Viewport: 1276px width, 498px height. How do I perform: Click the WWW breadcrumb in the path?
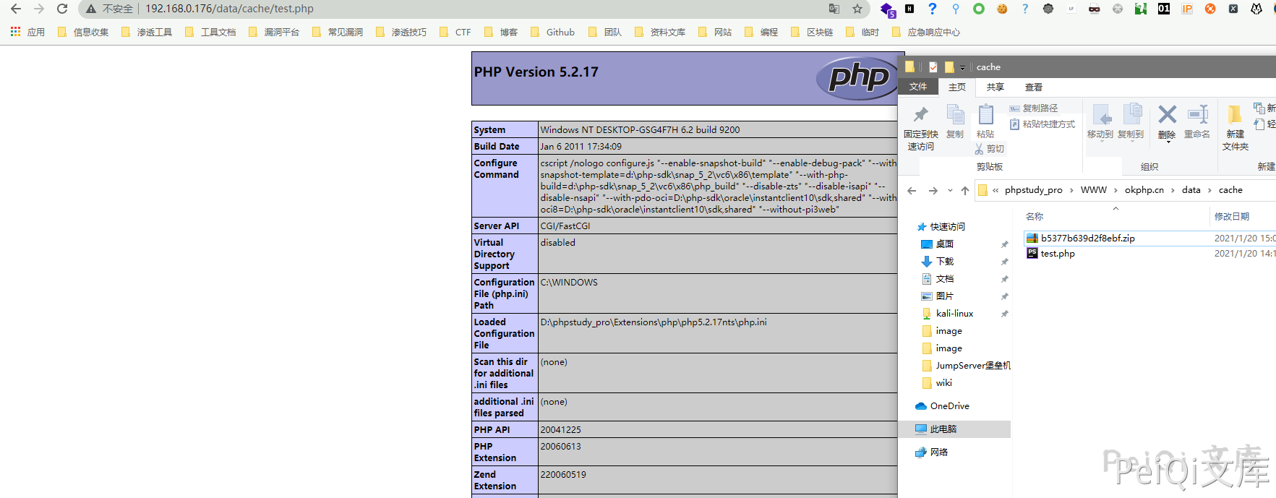1093,190
